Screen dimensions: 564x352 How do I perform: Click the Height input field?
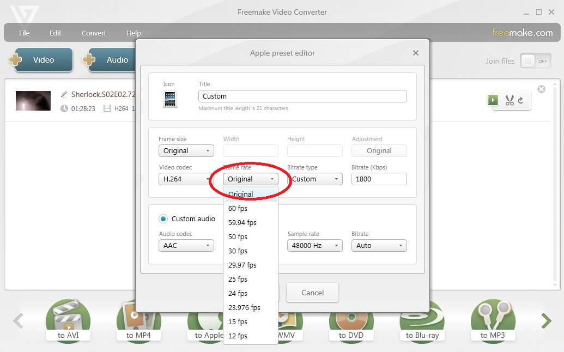pos(315,150)
